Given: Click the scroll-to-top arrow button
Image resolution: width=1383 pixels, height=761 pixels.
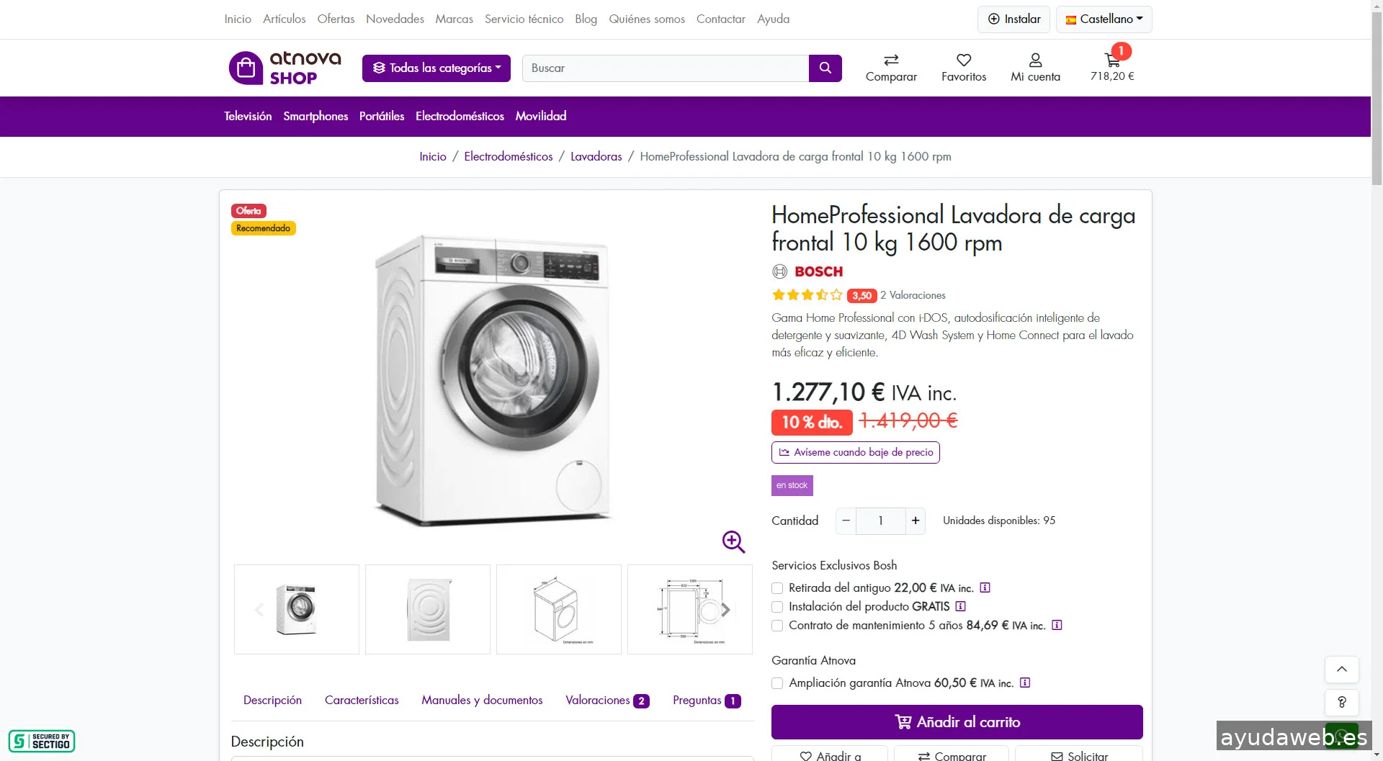Looking at the screenshot, I should [1341, 670].
